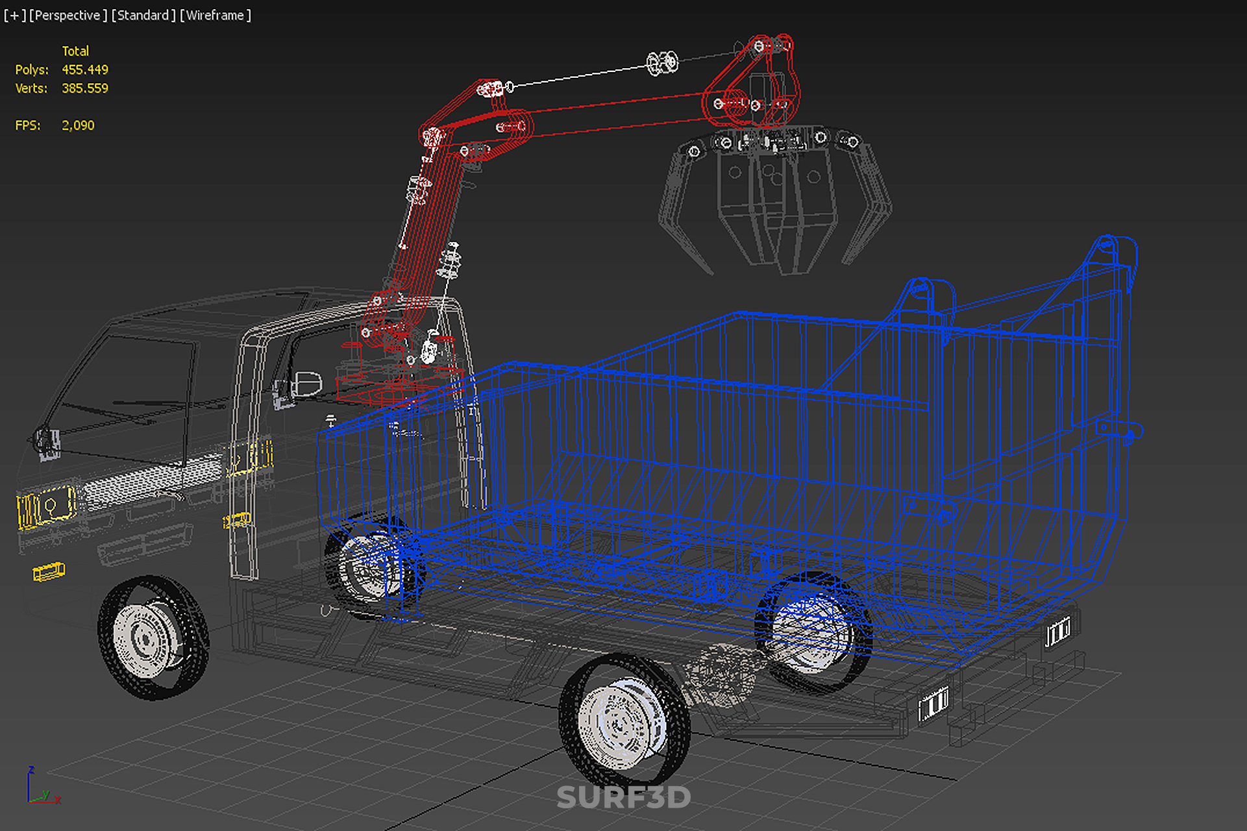Click the FPS readout value

pos(78,125)
